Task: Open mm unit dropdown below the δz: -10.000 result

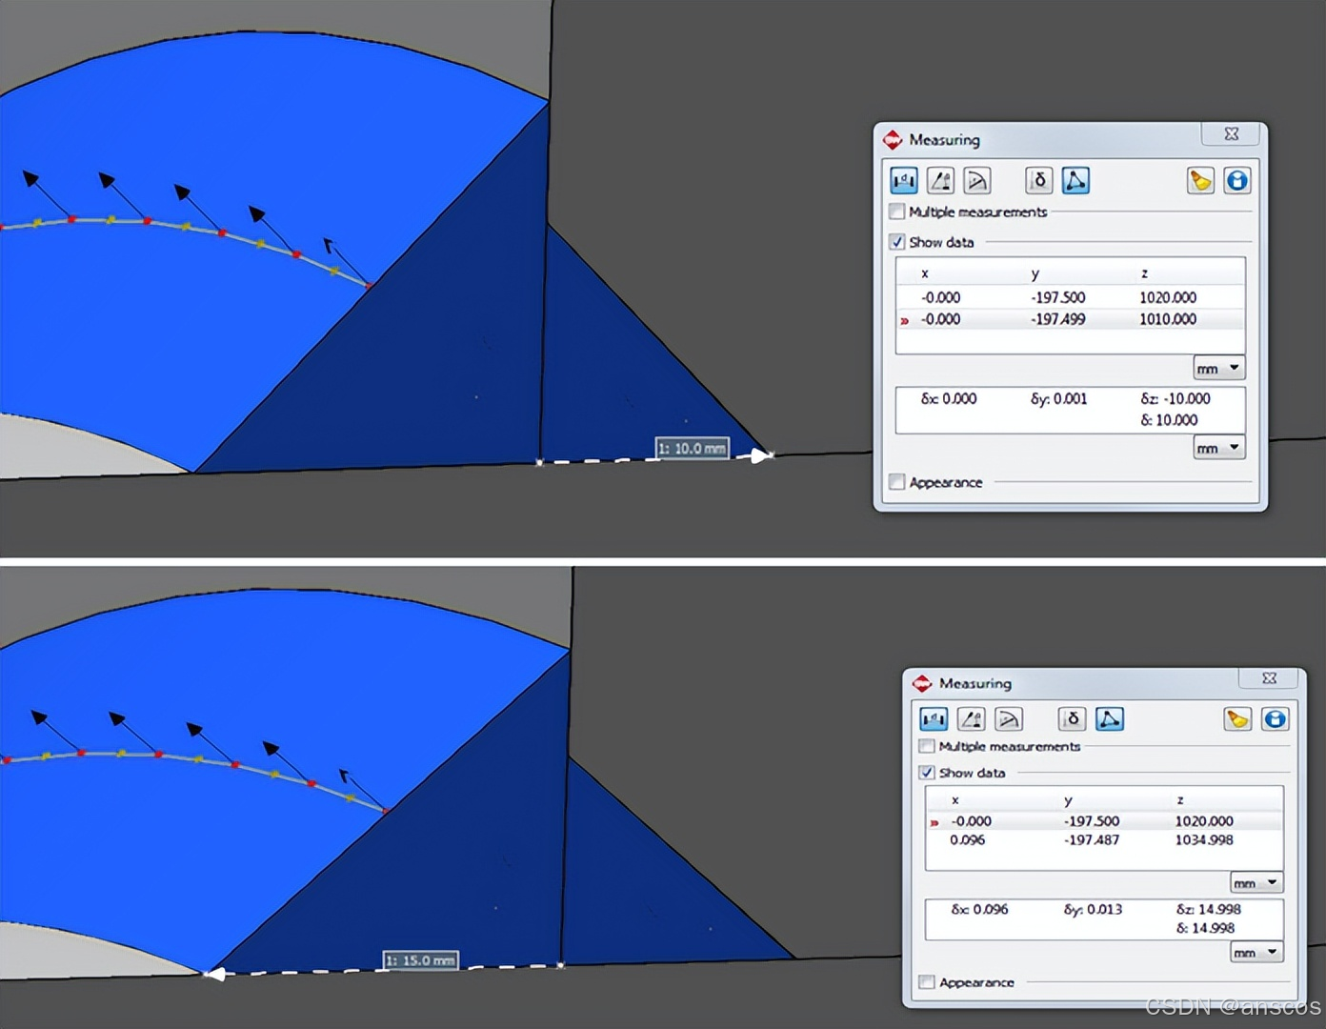Action: point(1219,448)
